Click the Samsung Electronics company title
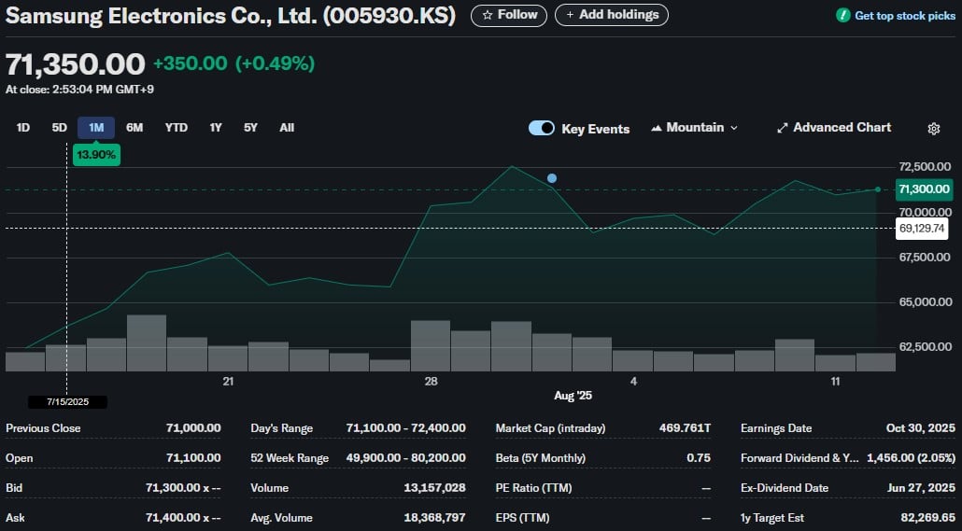 tap(231, 15)
